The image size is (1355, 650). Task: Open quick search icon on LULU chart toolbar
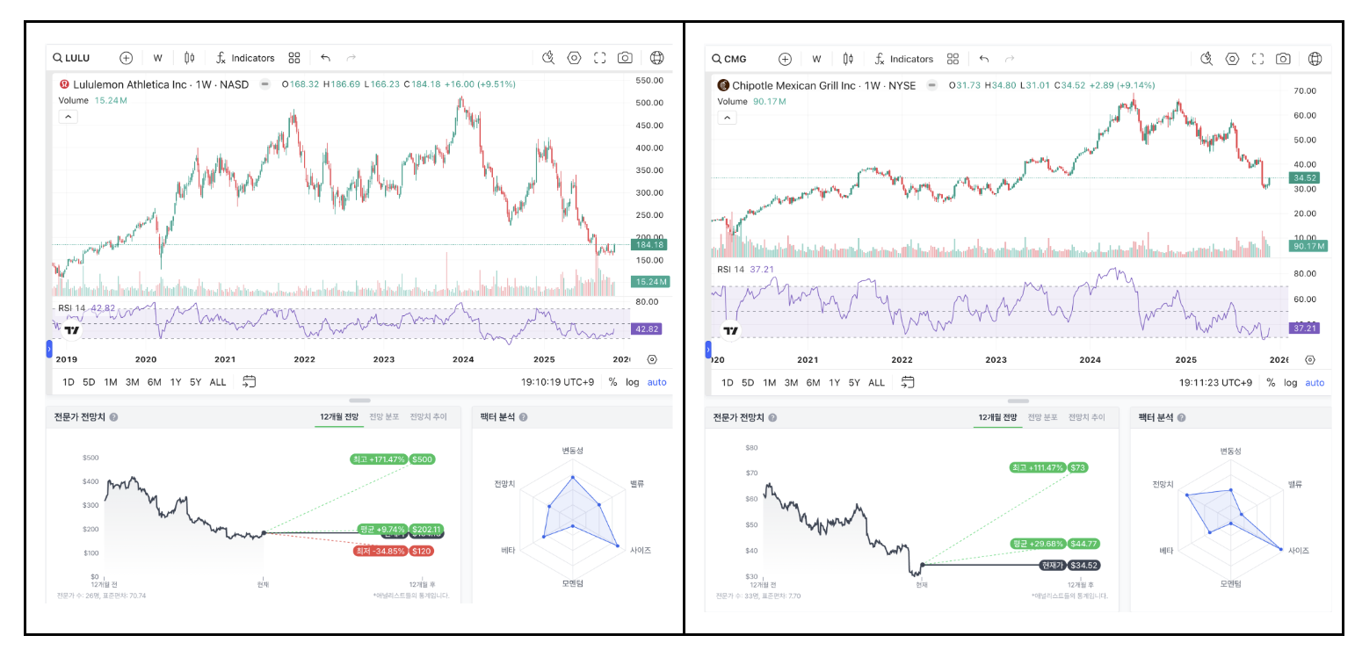(x=548, y=58)
